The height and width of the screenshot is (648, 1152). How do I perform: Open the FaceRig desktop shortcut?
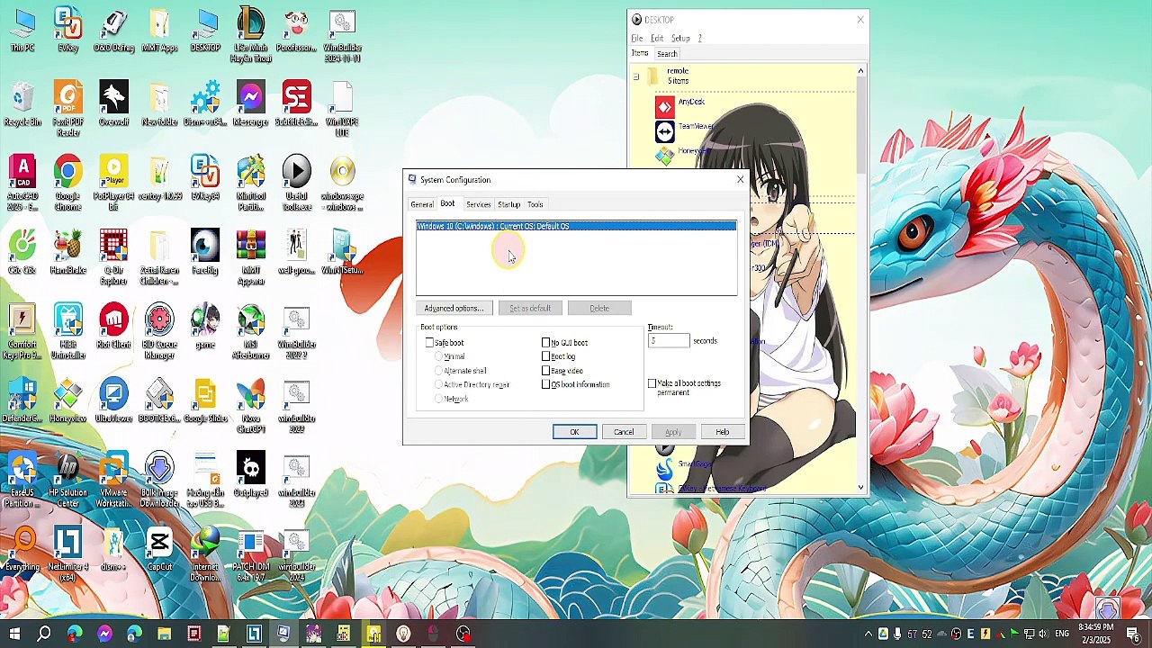[x=204, y=252]
